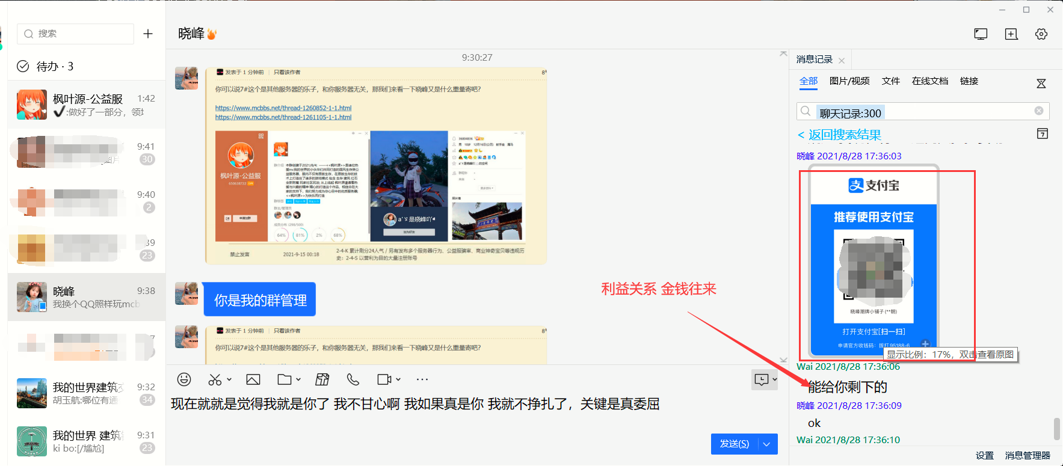This screenshot has width=1063, height=466.
Task: Open the emoji picker in chat toolbar
Action: click(184, 379)
